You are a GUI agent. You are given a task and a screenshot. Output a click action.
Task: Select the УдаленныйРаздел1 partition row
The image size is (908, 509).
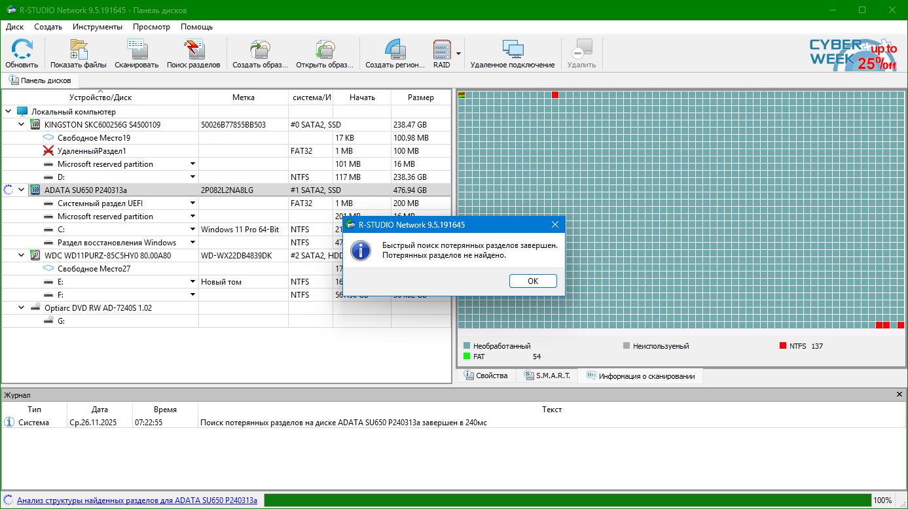(x=92, y=151)
